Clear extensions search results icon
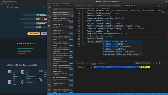 [x=69, y=6]
